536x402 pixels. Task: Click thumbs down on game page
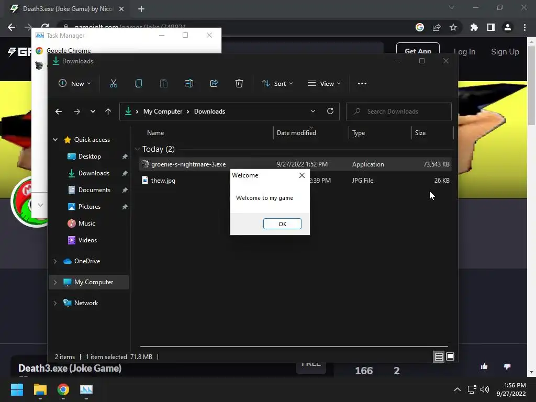(x=507, y=367)
